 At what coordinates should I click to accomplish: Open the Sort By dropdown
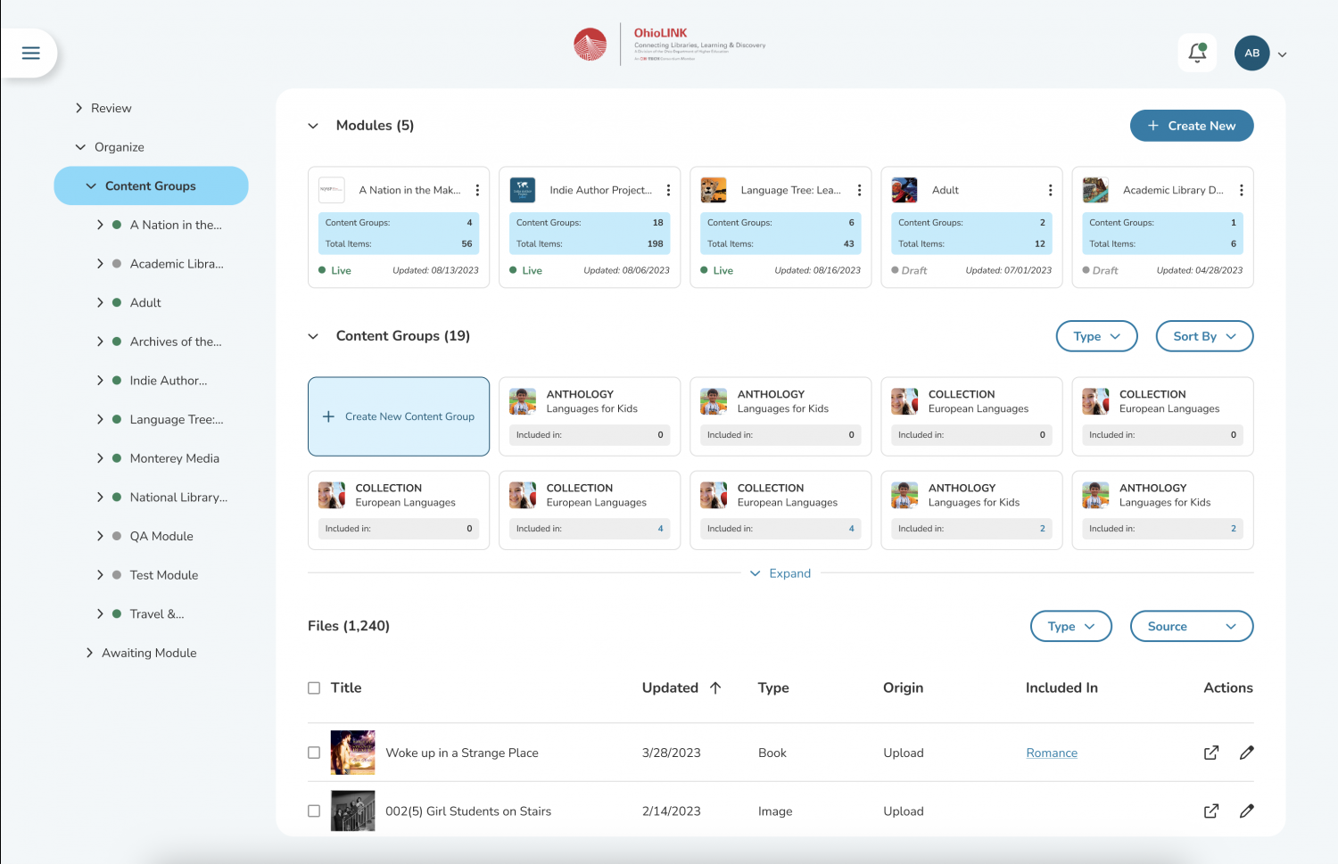[1203, 336]
